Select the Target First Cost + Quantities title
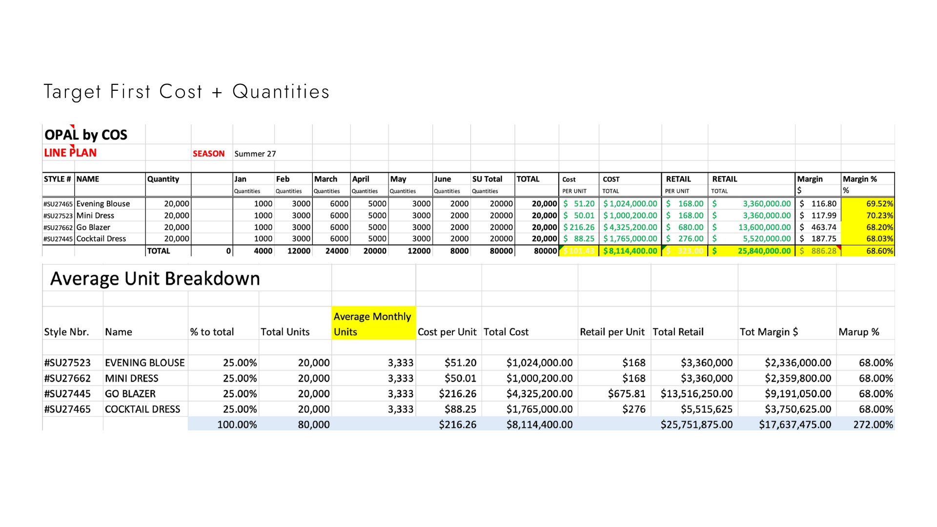This screenshot has height=527, width=937. [187, 92]
